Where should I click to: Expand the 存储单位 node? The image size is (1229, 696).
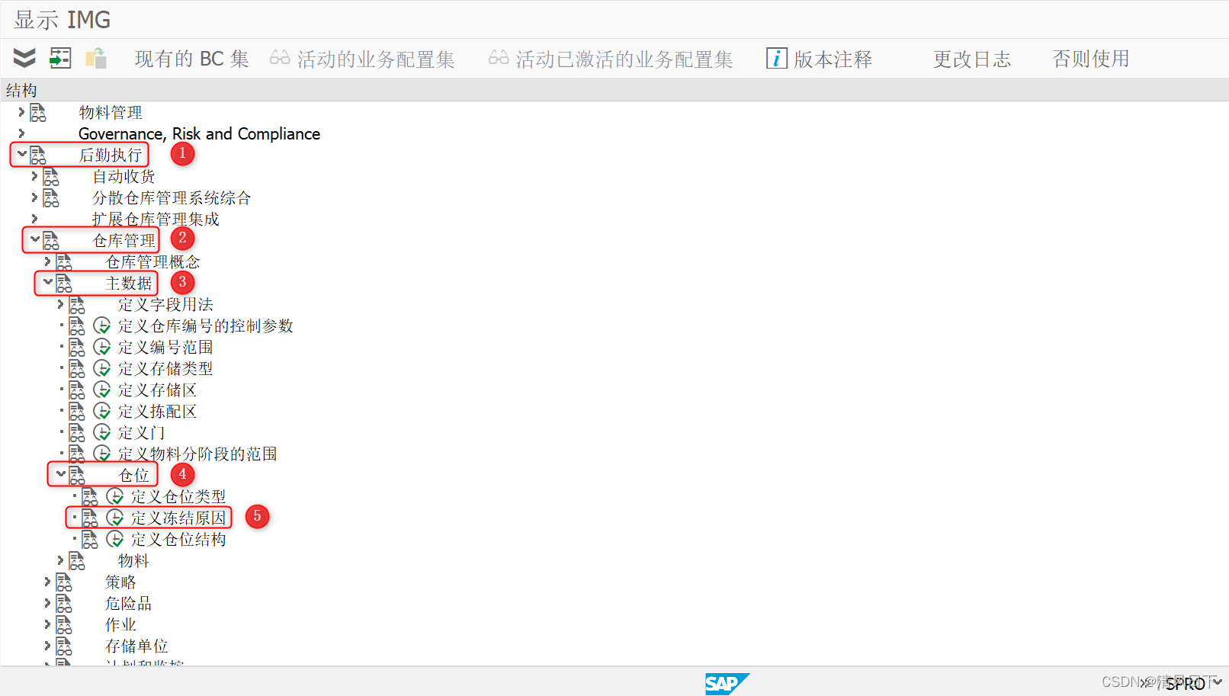(47, 646)
